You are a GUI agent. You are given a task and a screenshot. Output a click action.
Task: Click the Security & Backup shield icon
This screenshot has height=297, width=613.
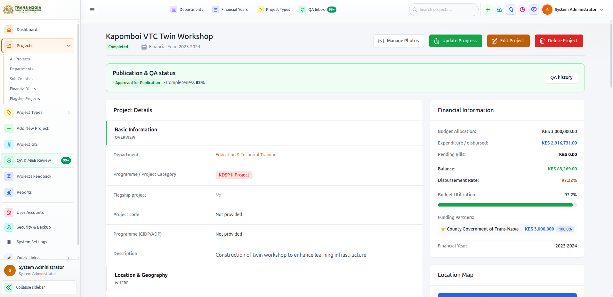pos(9,227)
